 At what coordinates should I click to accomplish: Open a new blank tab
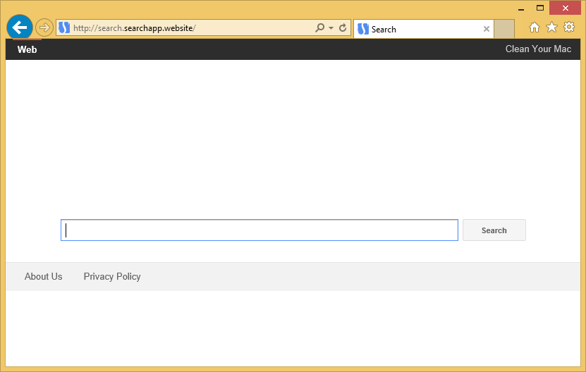coord(504,29)
